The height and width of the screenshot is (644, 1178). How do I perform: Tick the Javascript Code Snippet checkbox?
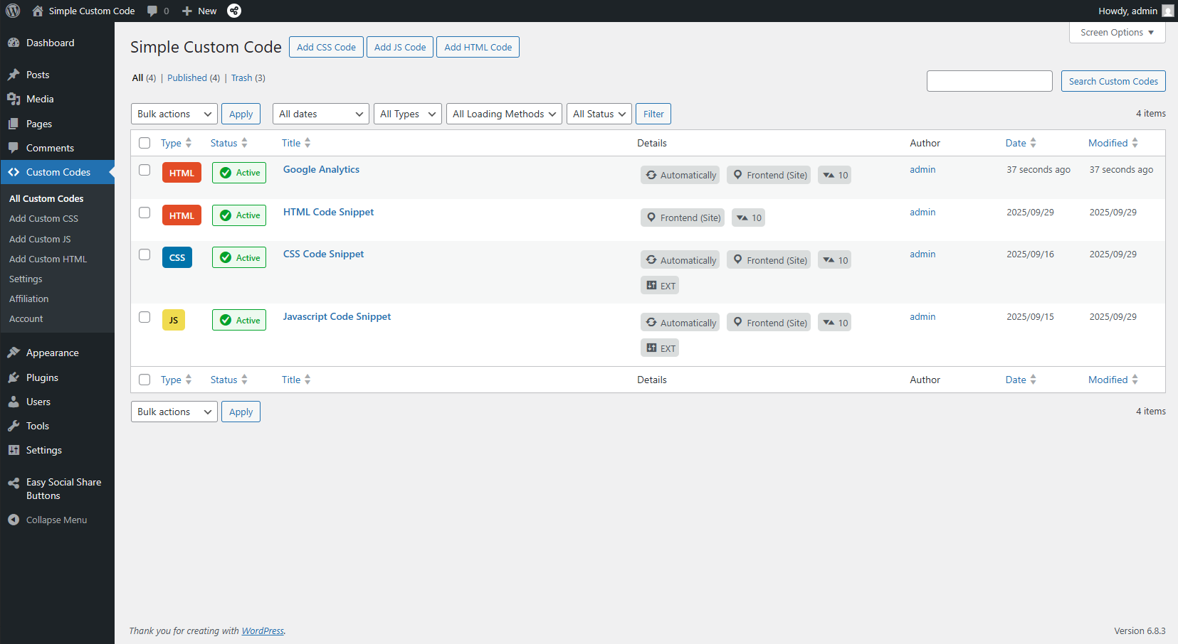[x=144, y=317]
